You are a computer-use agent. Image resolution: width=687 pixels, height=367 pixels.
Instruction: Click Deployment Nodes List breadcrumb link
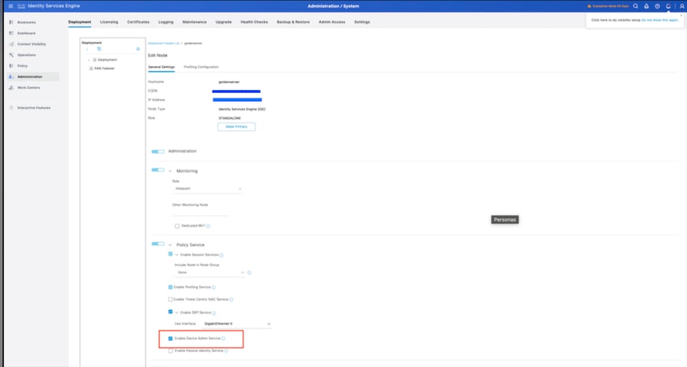(164, 43)
